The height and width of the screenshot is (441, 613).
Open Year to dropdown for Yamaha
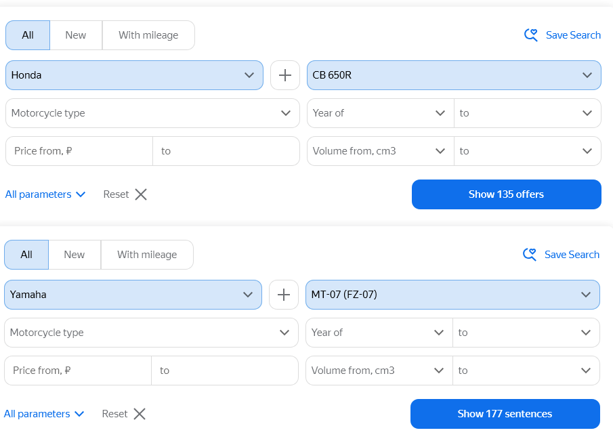[x=526, y=333]
